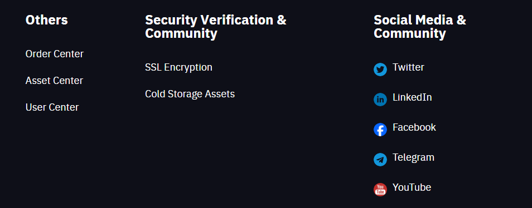Go to the YouTube text link
This screenshot has height=208, width=532.
412,187
